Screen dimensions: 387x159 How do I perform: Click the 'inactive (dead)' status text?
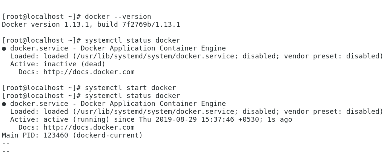(x=74, y=64)
